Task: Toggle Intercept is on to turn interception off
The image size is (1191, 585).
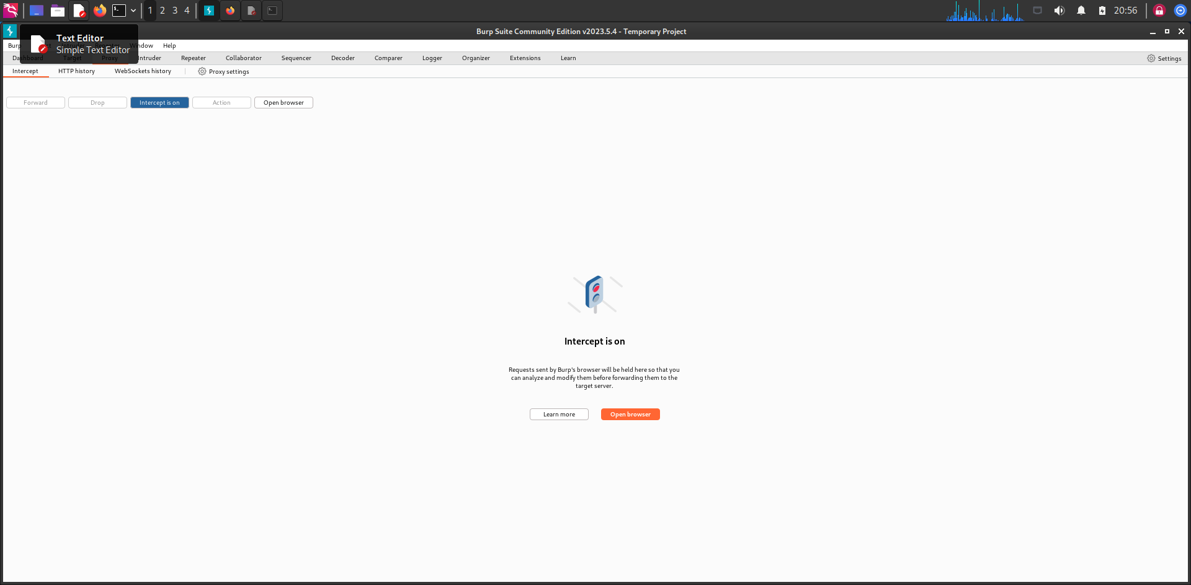Action: 159,102
